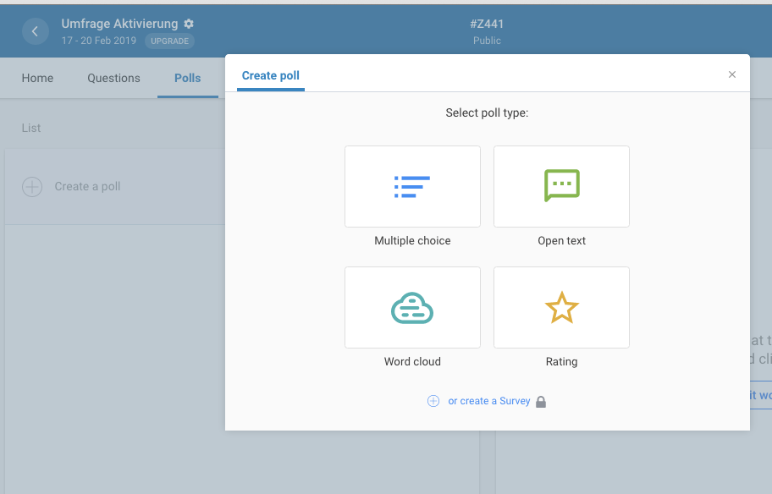The height and width of the screenshot is (494, 772).
Task: Click the plus icon beside Create a poll
Action: point(32,187)
